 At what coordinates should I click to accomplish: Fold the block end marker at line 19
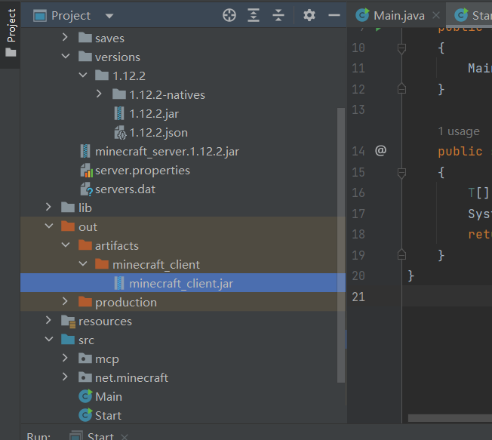click(401, 254)
